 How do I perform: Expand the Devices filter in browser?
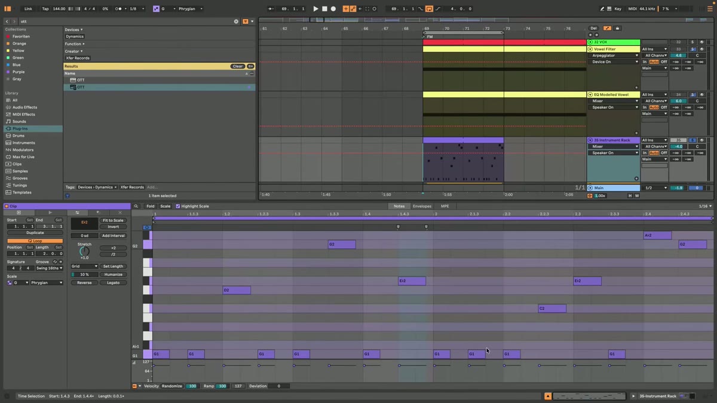click(x=73, y=30)
